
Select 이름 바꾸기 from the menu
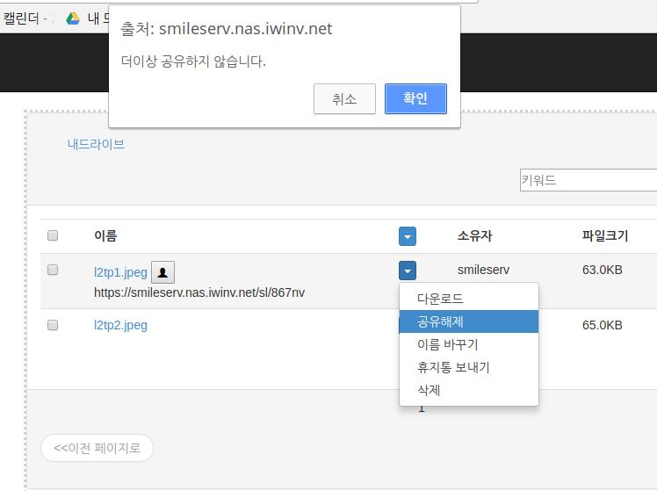point(447,344)
